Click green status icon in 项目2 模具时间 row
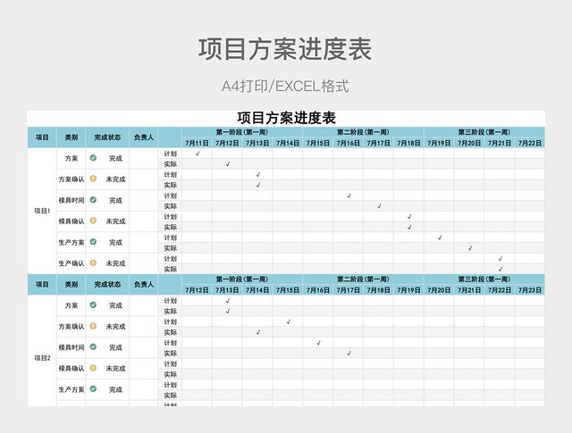The height and width of the screenshot is (433, 572). click(x=93, y=347)
